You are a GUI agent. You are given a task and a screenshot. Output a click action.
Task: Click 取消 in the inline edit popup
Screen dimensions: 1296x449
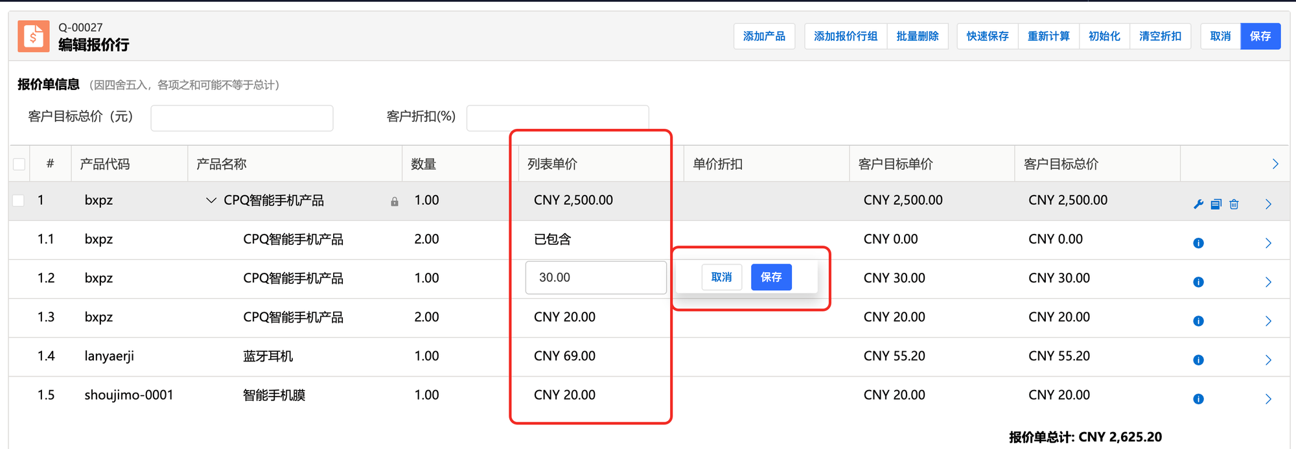tap(721, 277)
